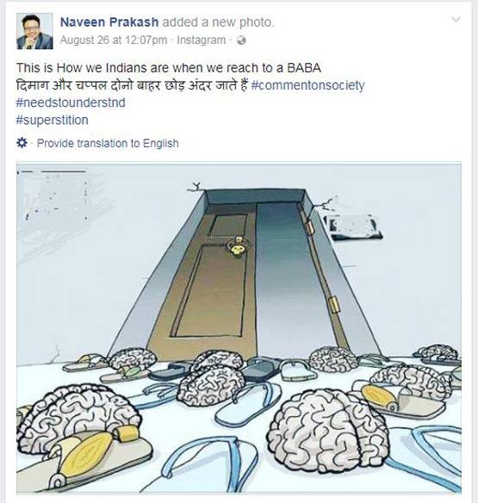Viewport: 478px width, 503px height.
Task: Open the cartoon photo attached to the post
Action: tap(239, 327)
